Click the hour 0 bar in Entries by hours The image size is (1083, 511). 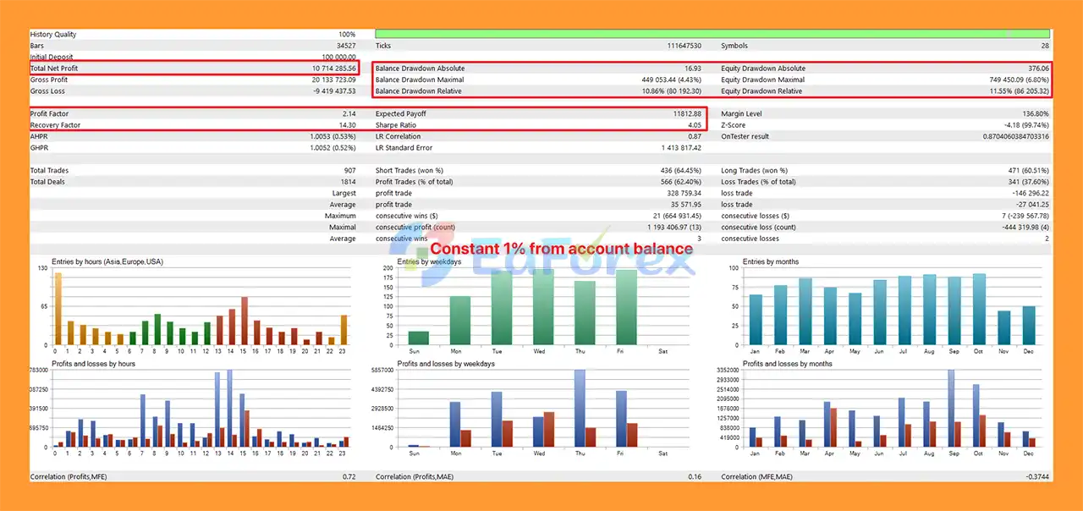[x=58, y=309]
